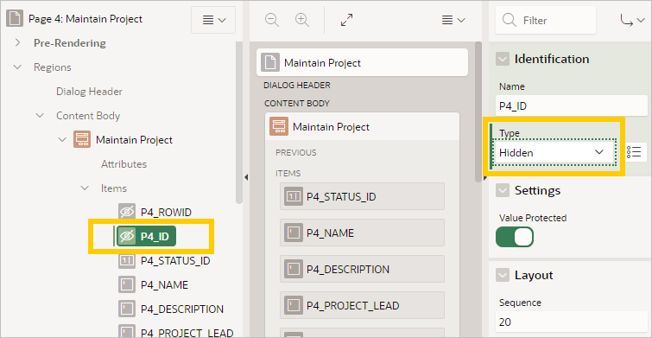
Task: Open the Go to Group dropdown
Action: [632, 20]
